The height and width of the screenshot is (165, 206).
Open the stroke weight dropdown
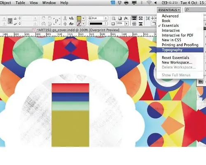click(106, 18)
